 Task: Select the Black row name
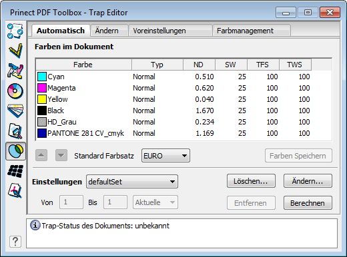[55, 111]
